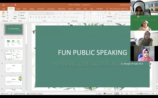This screenshot has height=98, width=158.
Task: Select slide 3 OPENING thumbnail
Action: pyautogui.click(x=14, y=55)
